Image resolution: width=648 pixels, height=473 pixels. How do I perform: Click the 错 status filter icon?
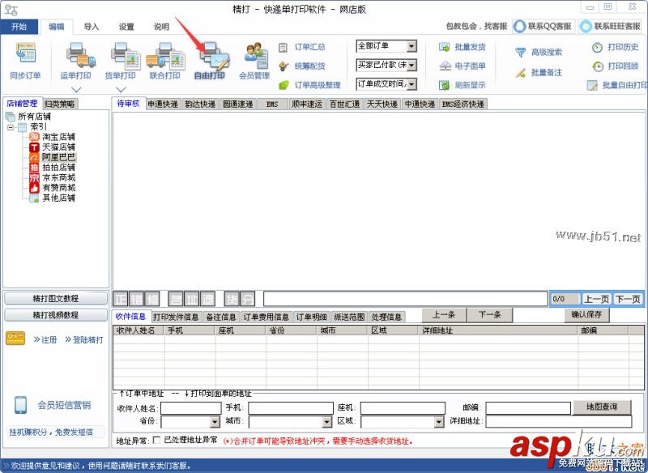tap(137, 299)
